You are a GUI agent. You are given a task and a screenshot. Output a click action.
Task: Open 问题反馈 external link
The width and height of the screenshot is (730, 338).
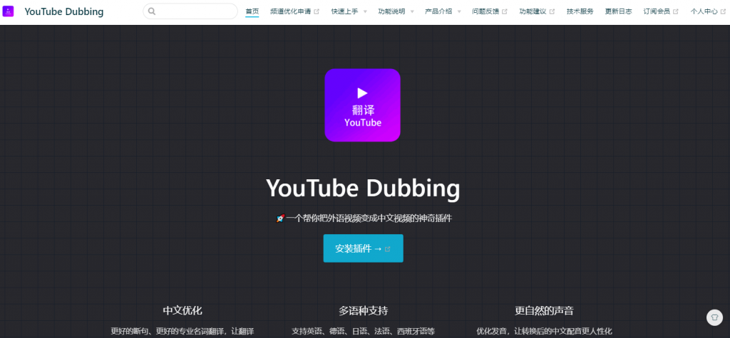[x=490, y=11]
